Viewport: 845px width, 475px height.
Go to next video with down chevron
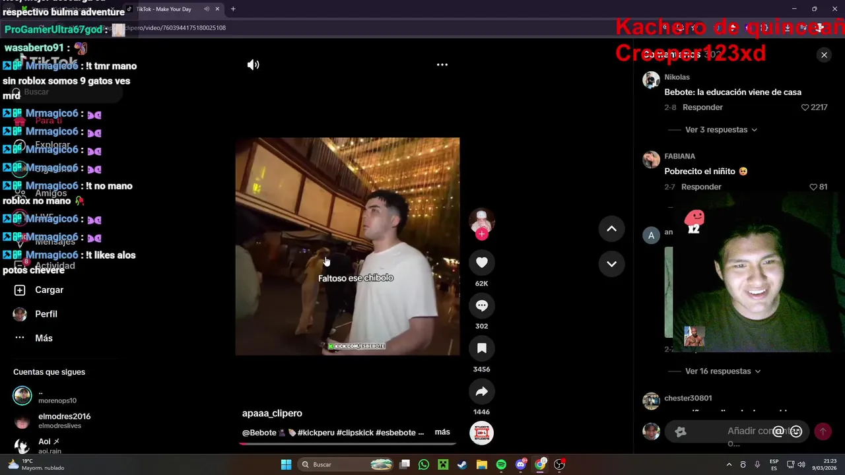(x=611, y=264)
